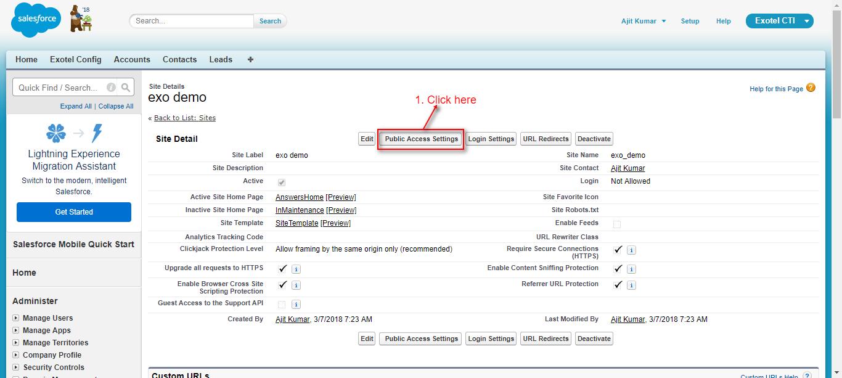Screen dimensions: 842x378
Task: Toggle the Active checkbox
Action: pyautogui.click(x=282, y=183)
